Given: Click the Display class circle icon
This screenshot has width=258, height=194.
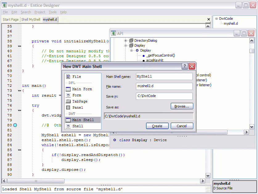Looking at the screenshot, I should coord(137,50).
